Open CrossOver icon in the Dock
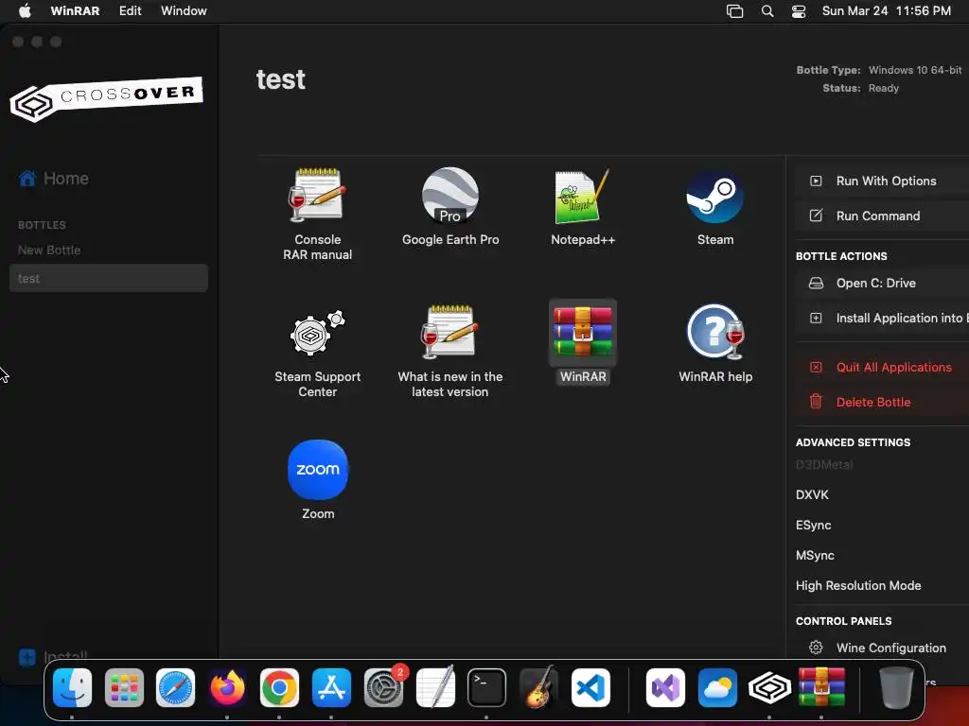The image size is (969, 726). (x=769, y=688)
